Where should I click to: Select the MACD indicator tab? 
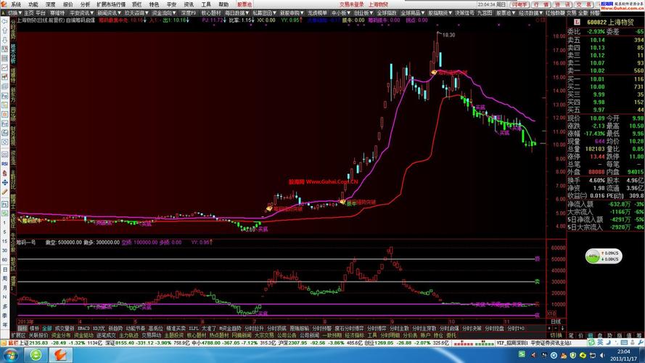click(x=83, y=328)
